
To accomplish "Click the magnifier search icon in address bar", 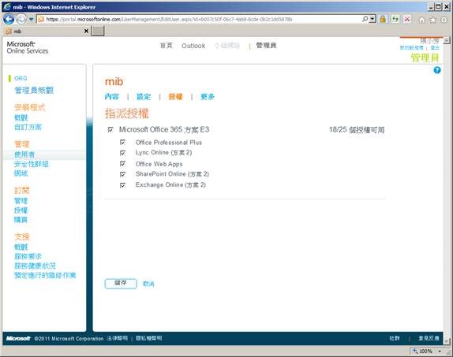I will (365, 19).
